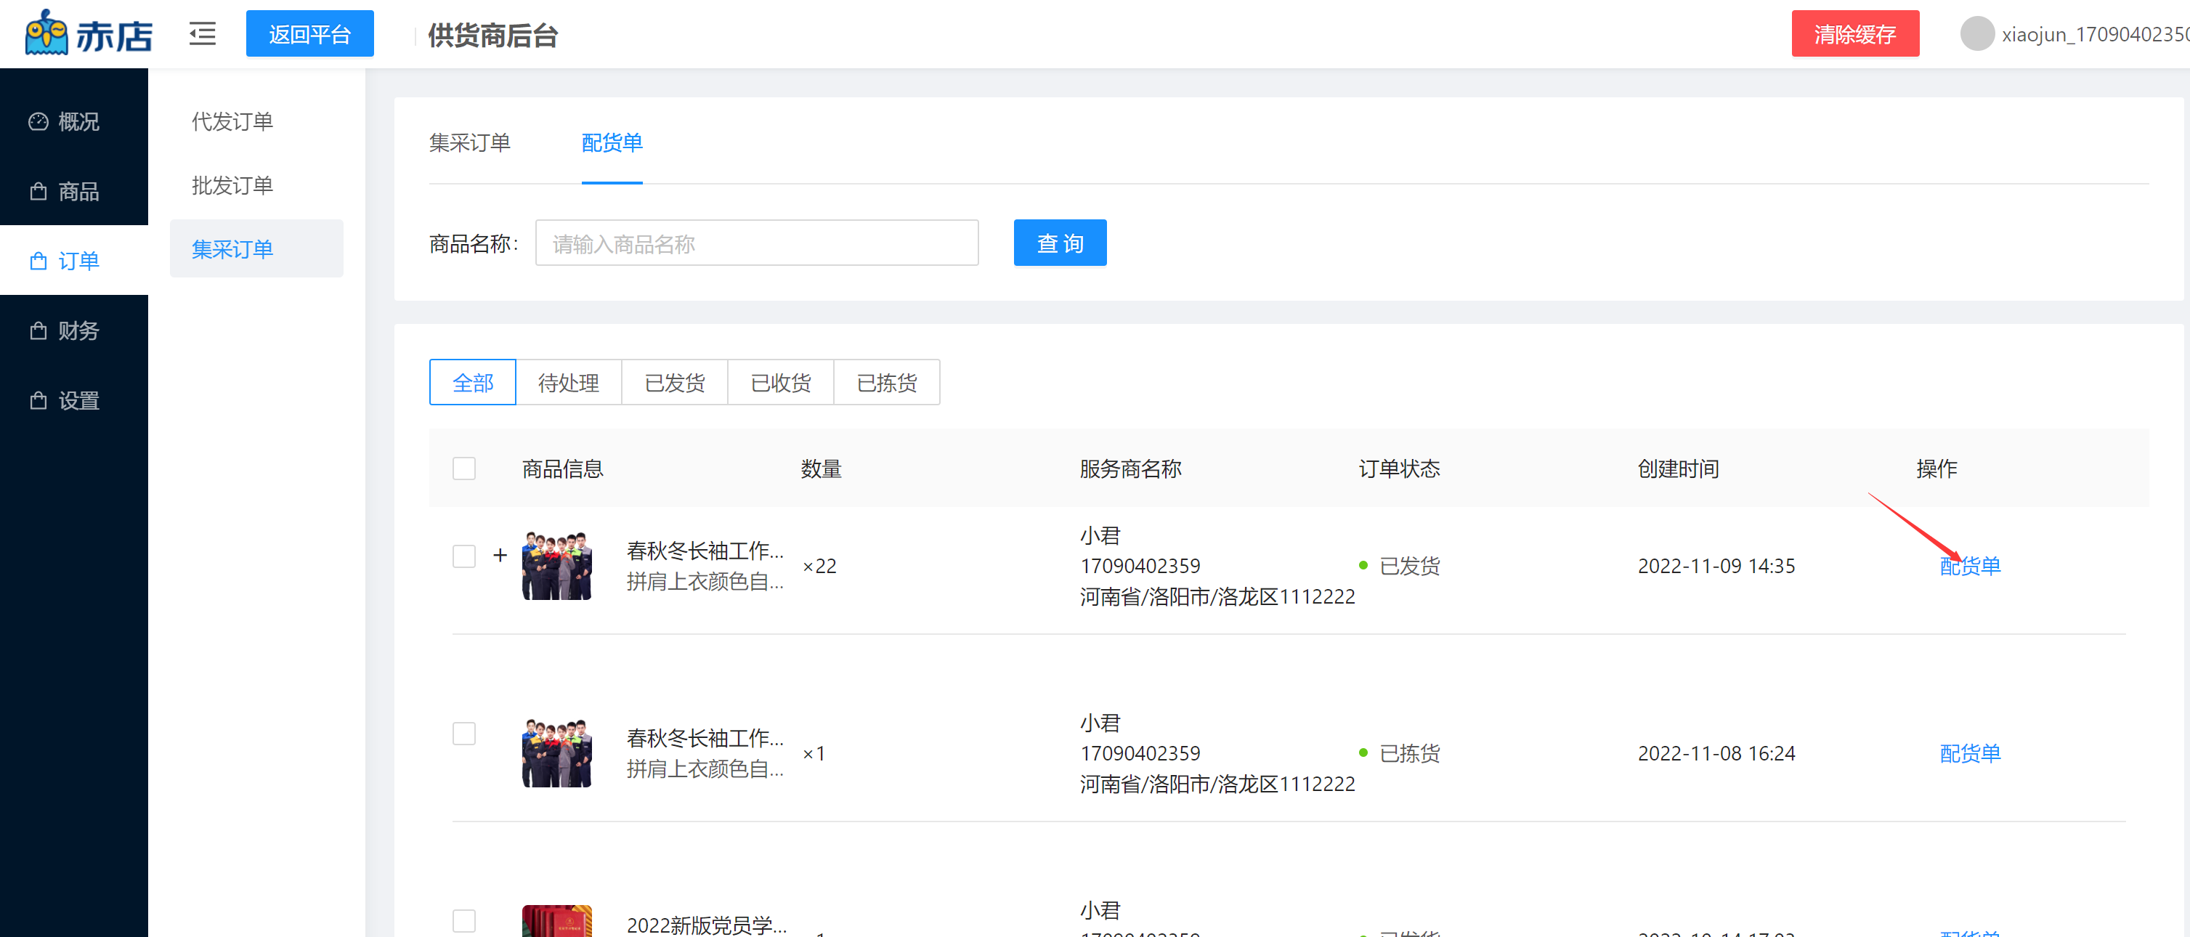Select the 订单 menu

74,261
